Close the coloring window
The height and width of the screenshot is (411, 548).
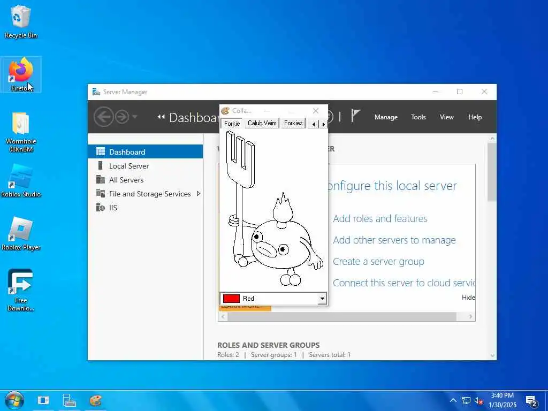[x=316, y=111]
